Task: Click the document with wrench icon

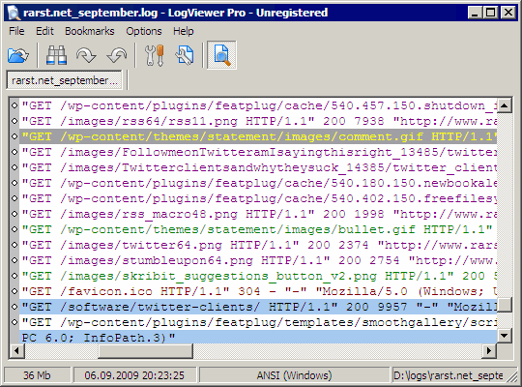Action: [x=184, y=55]
